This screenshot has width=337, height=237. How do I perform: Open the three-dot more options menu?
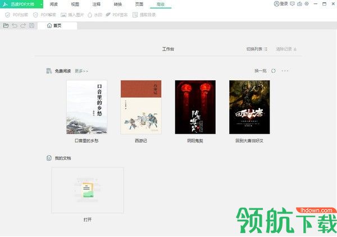tap(285, 71)
